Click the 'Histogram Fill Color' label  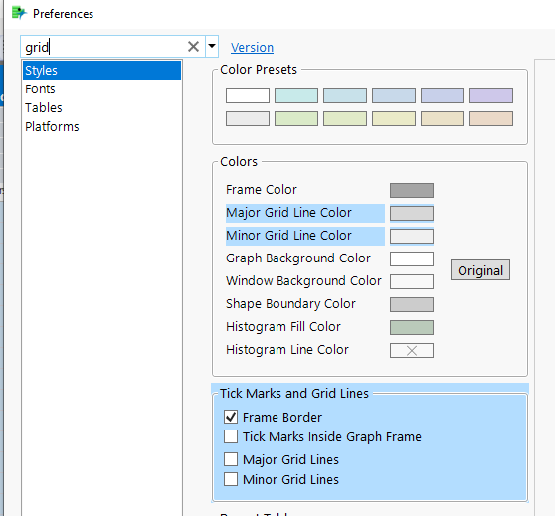coord(283,327)
